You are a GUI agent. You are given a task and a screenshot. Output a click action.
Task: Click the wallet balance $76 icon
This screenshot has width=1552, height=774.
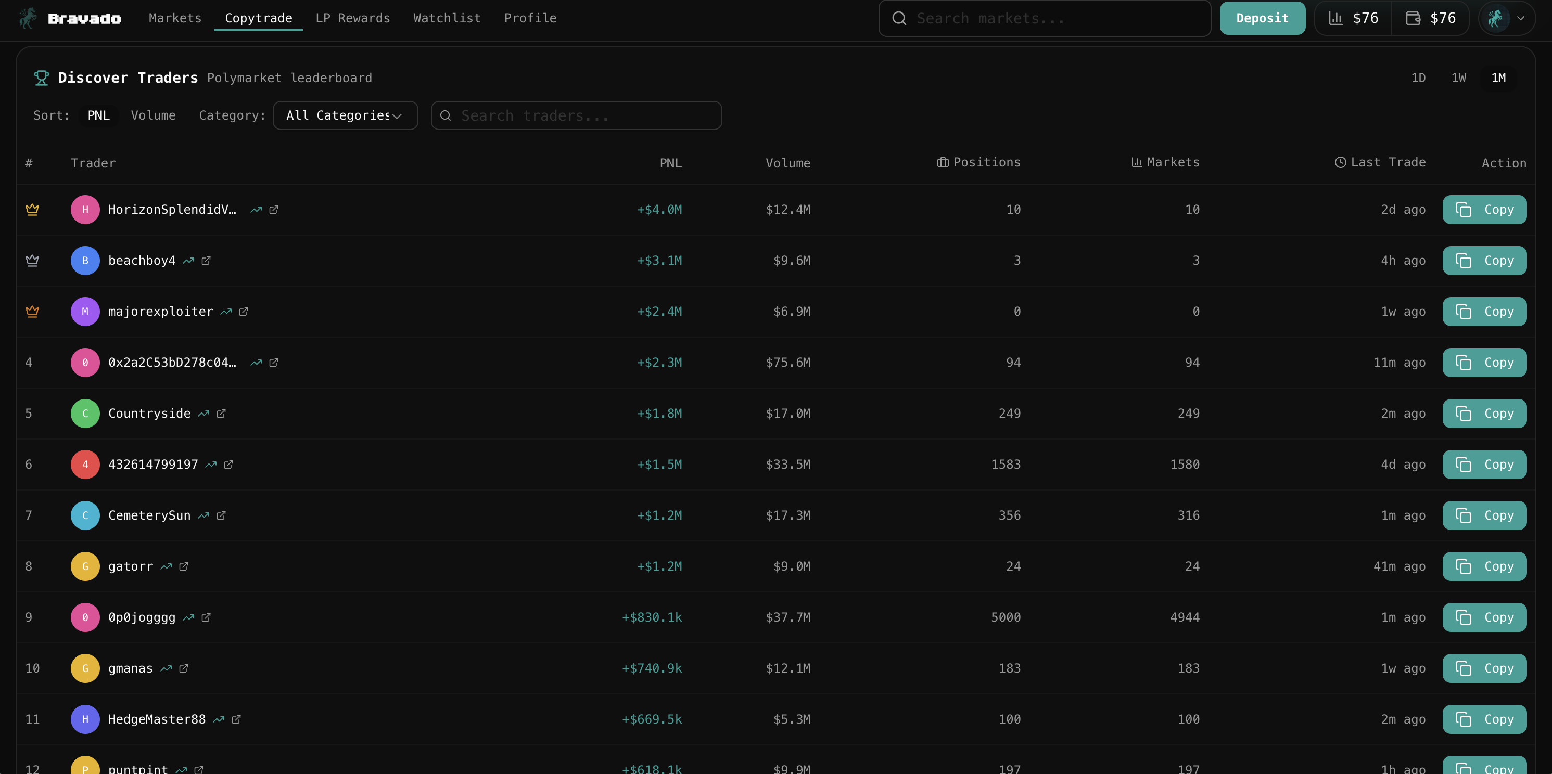click(x=1413, y=18)
